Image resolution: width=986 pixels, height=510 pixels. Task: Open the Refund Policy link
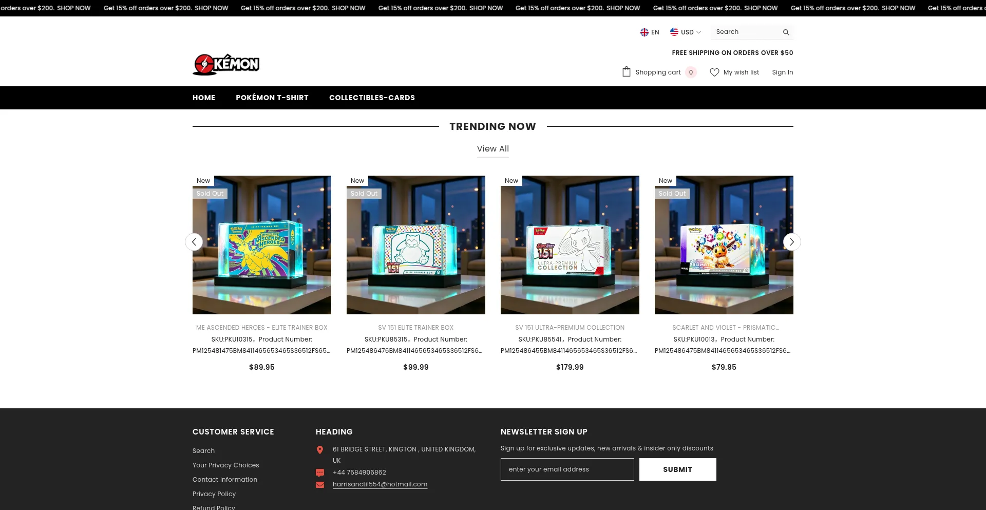[x=214, y=507]
